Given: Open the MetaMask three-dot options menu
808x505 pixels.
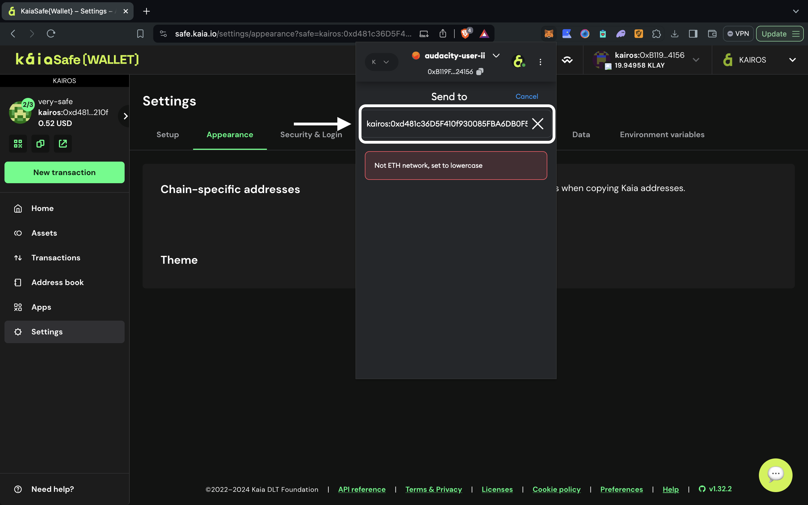Looking at the screenshot, I should [540, 62].
